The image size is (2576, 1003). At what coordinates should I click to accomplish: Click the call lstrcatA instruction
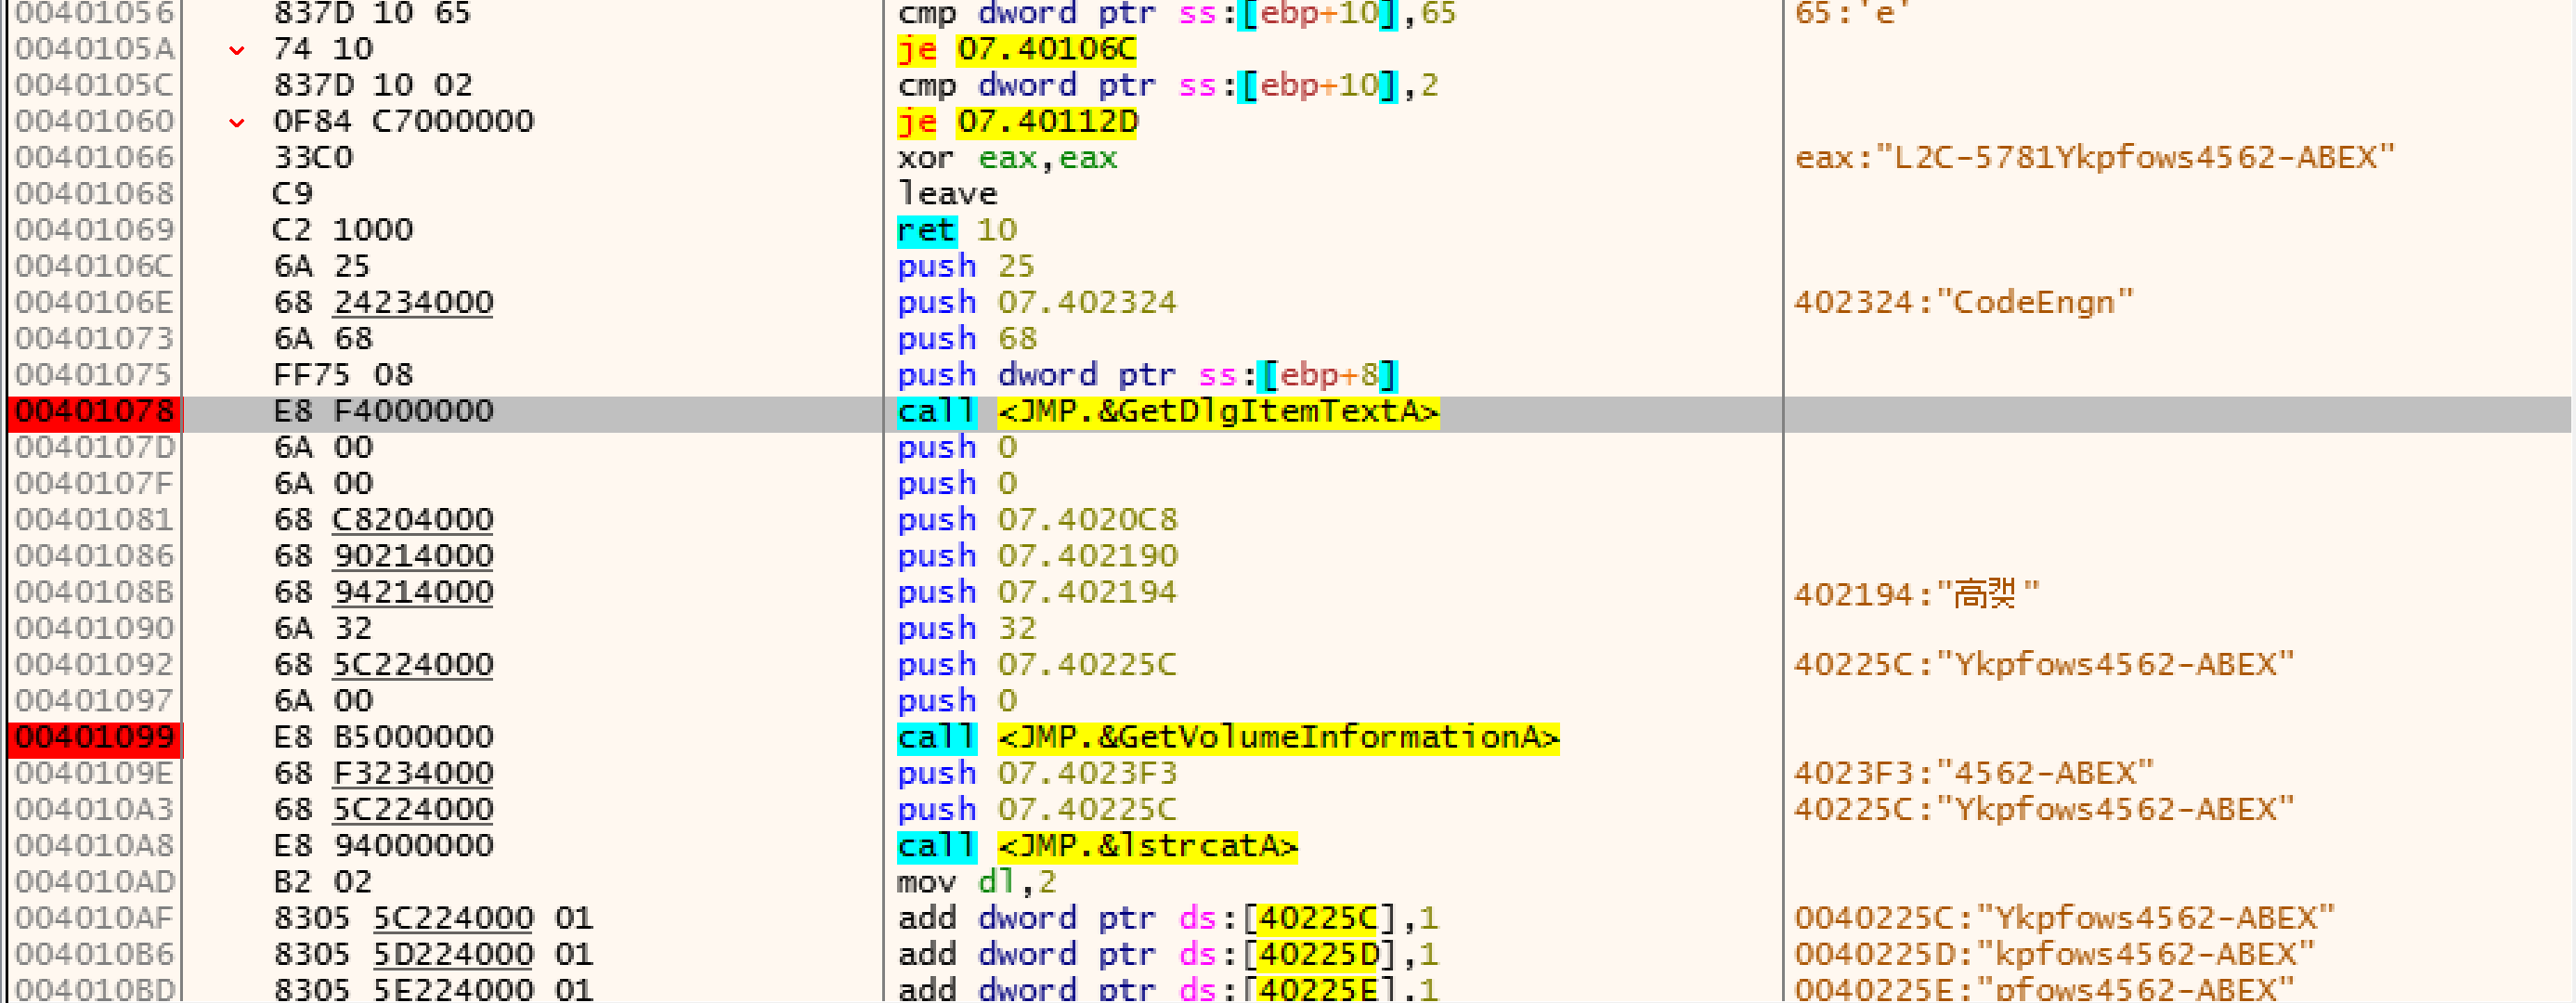point(1097,846)
